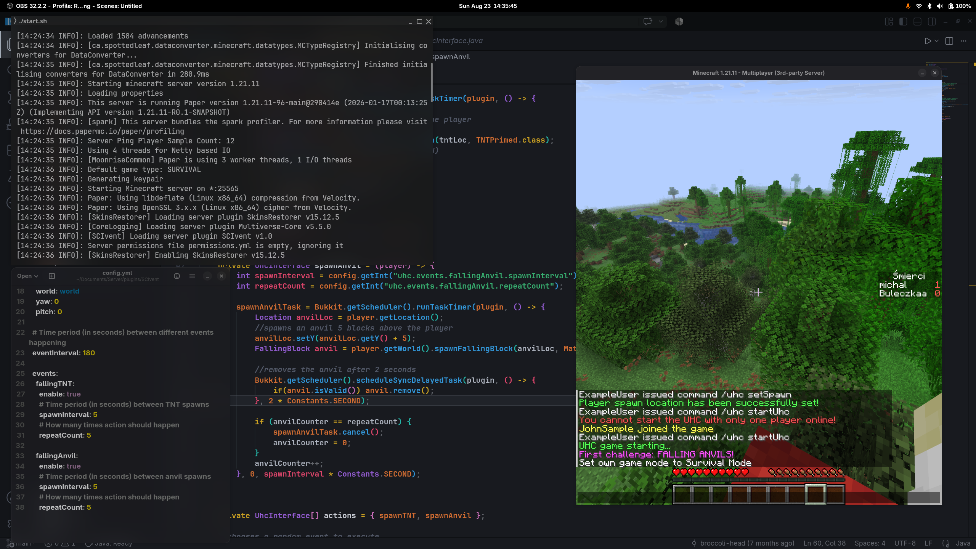Click line 23 eventInterval: 180 in config.yml
Image resolution: width=976 pixels, height=549 pixels.
click(64, 353)
